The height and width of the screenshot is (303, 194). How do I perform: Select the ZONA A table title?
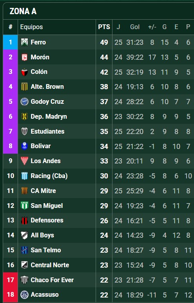(x=23, y=11)
